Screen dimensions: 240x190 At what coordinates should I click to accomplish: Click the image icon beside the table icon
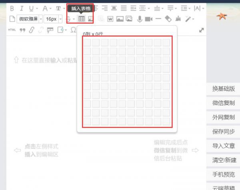coord(90,19)
